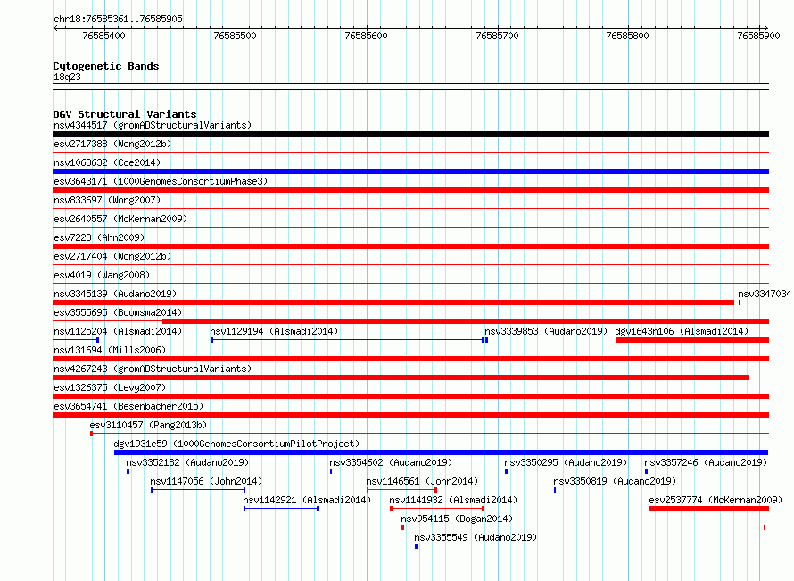The height and width of the screenshot is (581, 794).
Task: Click nsv3339853 (Audano2019) label
Action: coord(546,331)
